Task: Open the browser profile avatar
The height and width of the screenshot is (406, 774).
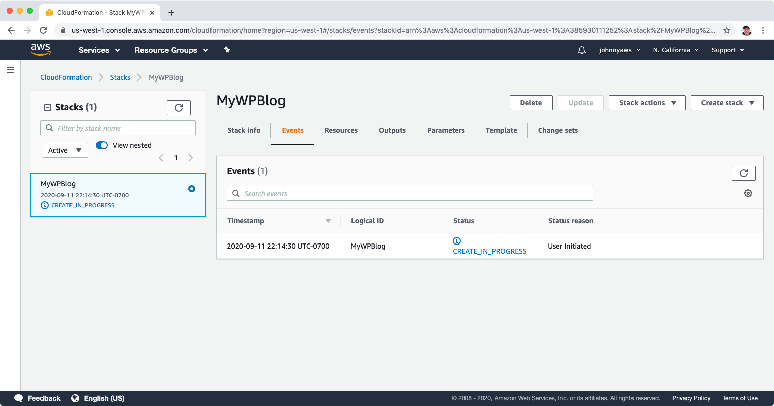Action: pyautogui.click(x=747, y=30)
